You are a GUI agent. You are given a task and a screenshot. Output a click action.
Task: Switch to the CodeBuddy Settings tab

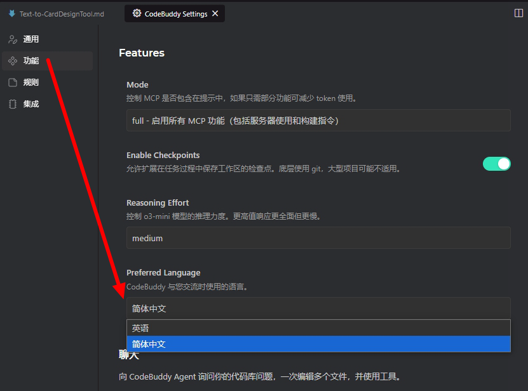pyautogui.click(x=175, y=14)
